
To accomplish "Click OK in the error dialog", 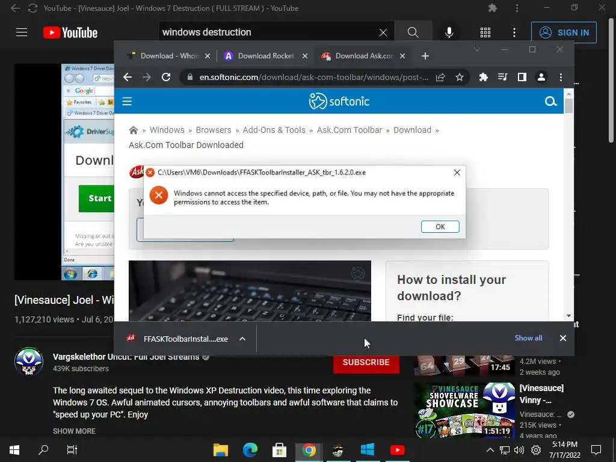I will [x=440, y=227].
